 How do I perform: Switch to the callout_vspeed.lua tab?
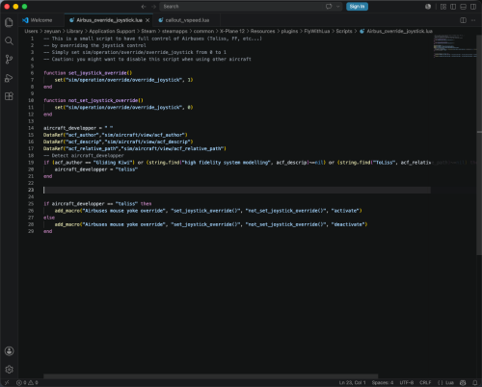point(184,20)
